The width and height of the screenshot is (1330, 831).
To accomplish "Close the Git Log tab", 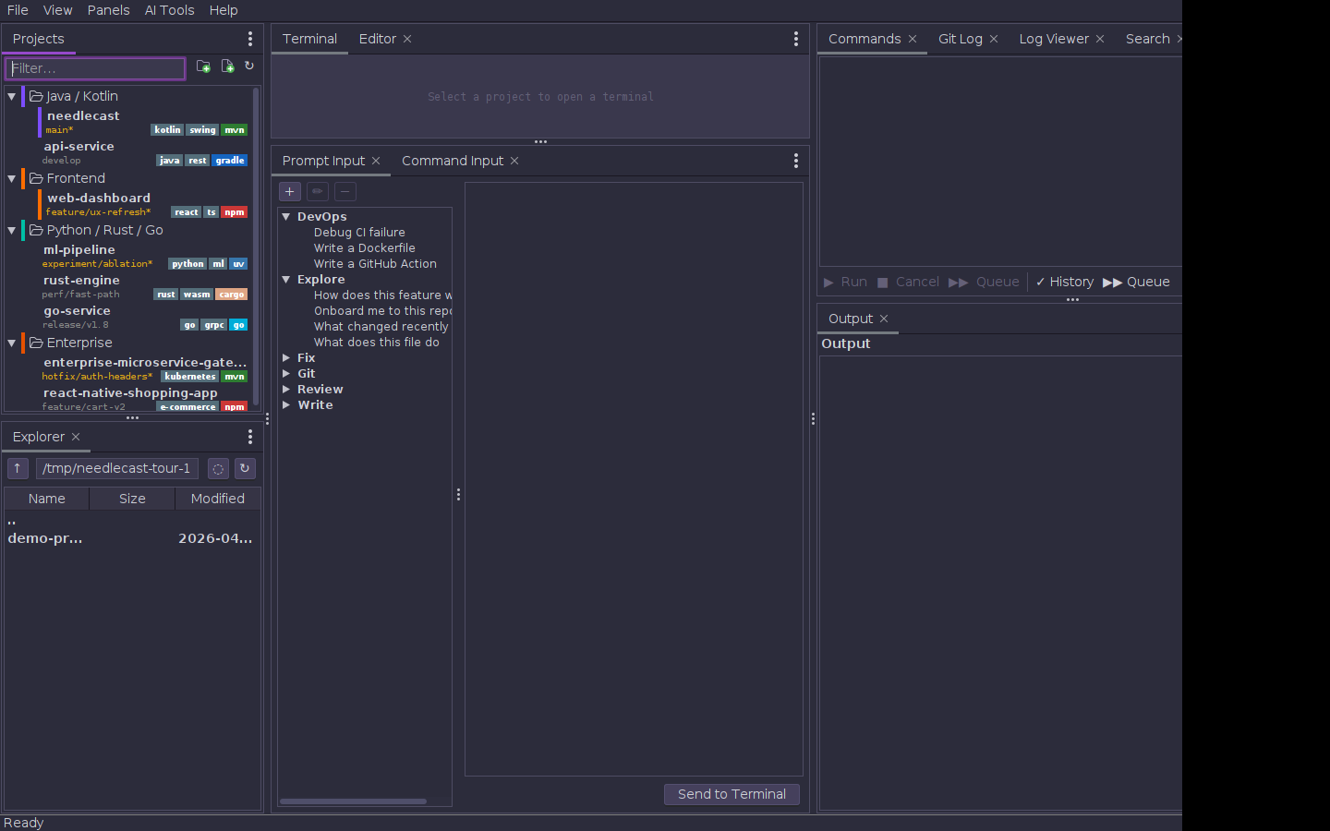I will (994, 39).
